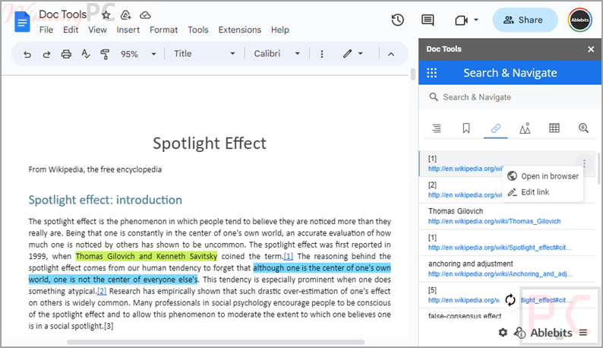603x348 pixels.
Task: Follow the [1] citation in document
Action: [289, 256]
